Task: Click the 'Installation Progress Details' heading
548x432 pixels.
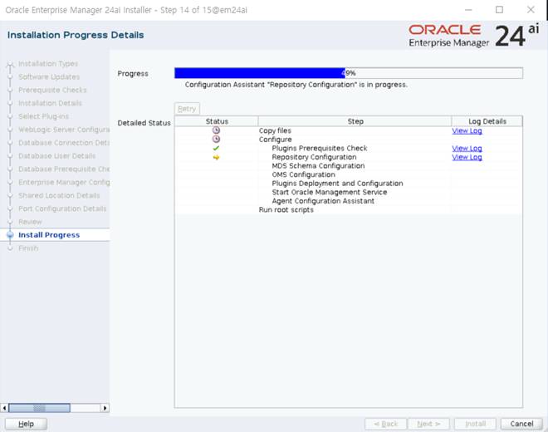Action: pos(76,35)
